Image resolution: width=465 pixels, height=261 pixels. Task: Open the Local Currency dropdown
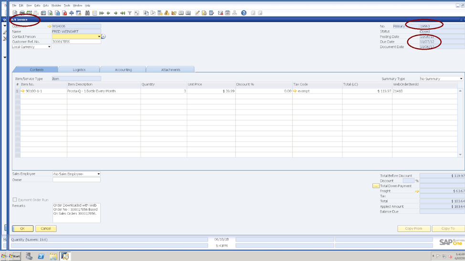49,47
